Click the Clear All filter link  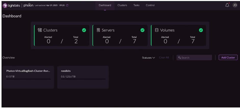164,58
